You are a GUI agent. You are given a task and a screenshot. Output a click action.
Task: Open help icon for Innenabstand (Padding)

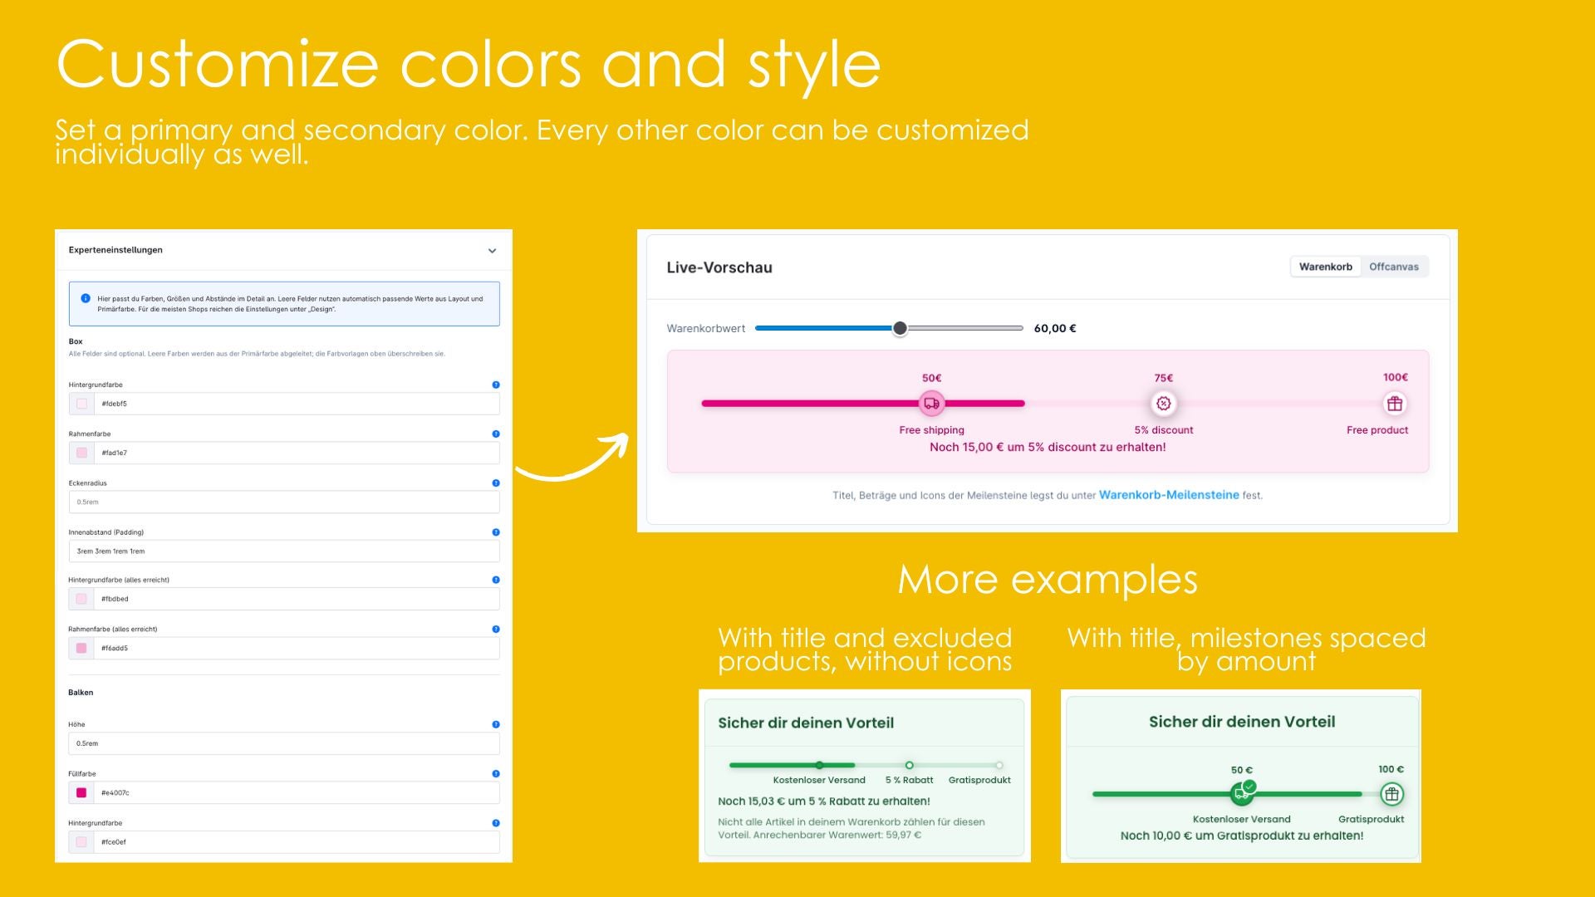click(496, 532)
